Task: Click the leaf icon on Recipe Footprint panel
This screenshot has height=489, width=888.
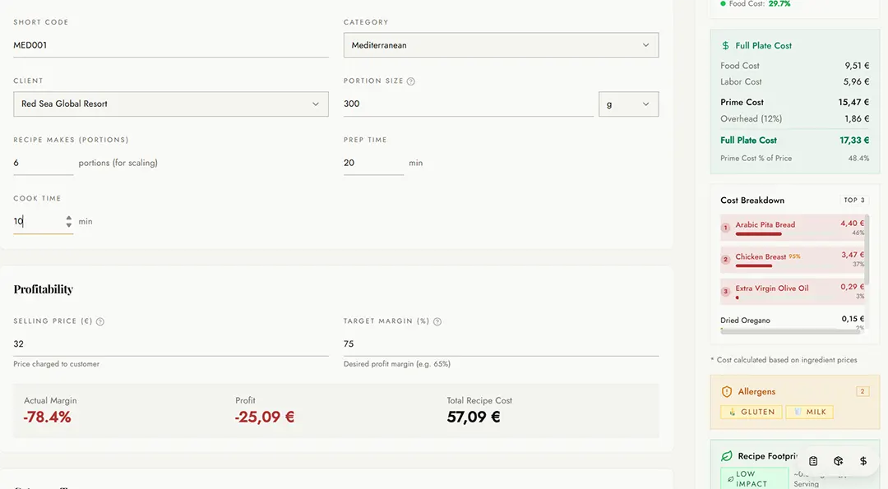Action: coord(727,455)
